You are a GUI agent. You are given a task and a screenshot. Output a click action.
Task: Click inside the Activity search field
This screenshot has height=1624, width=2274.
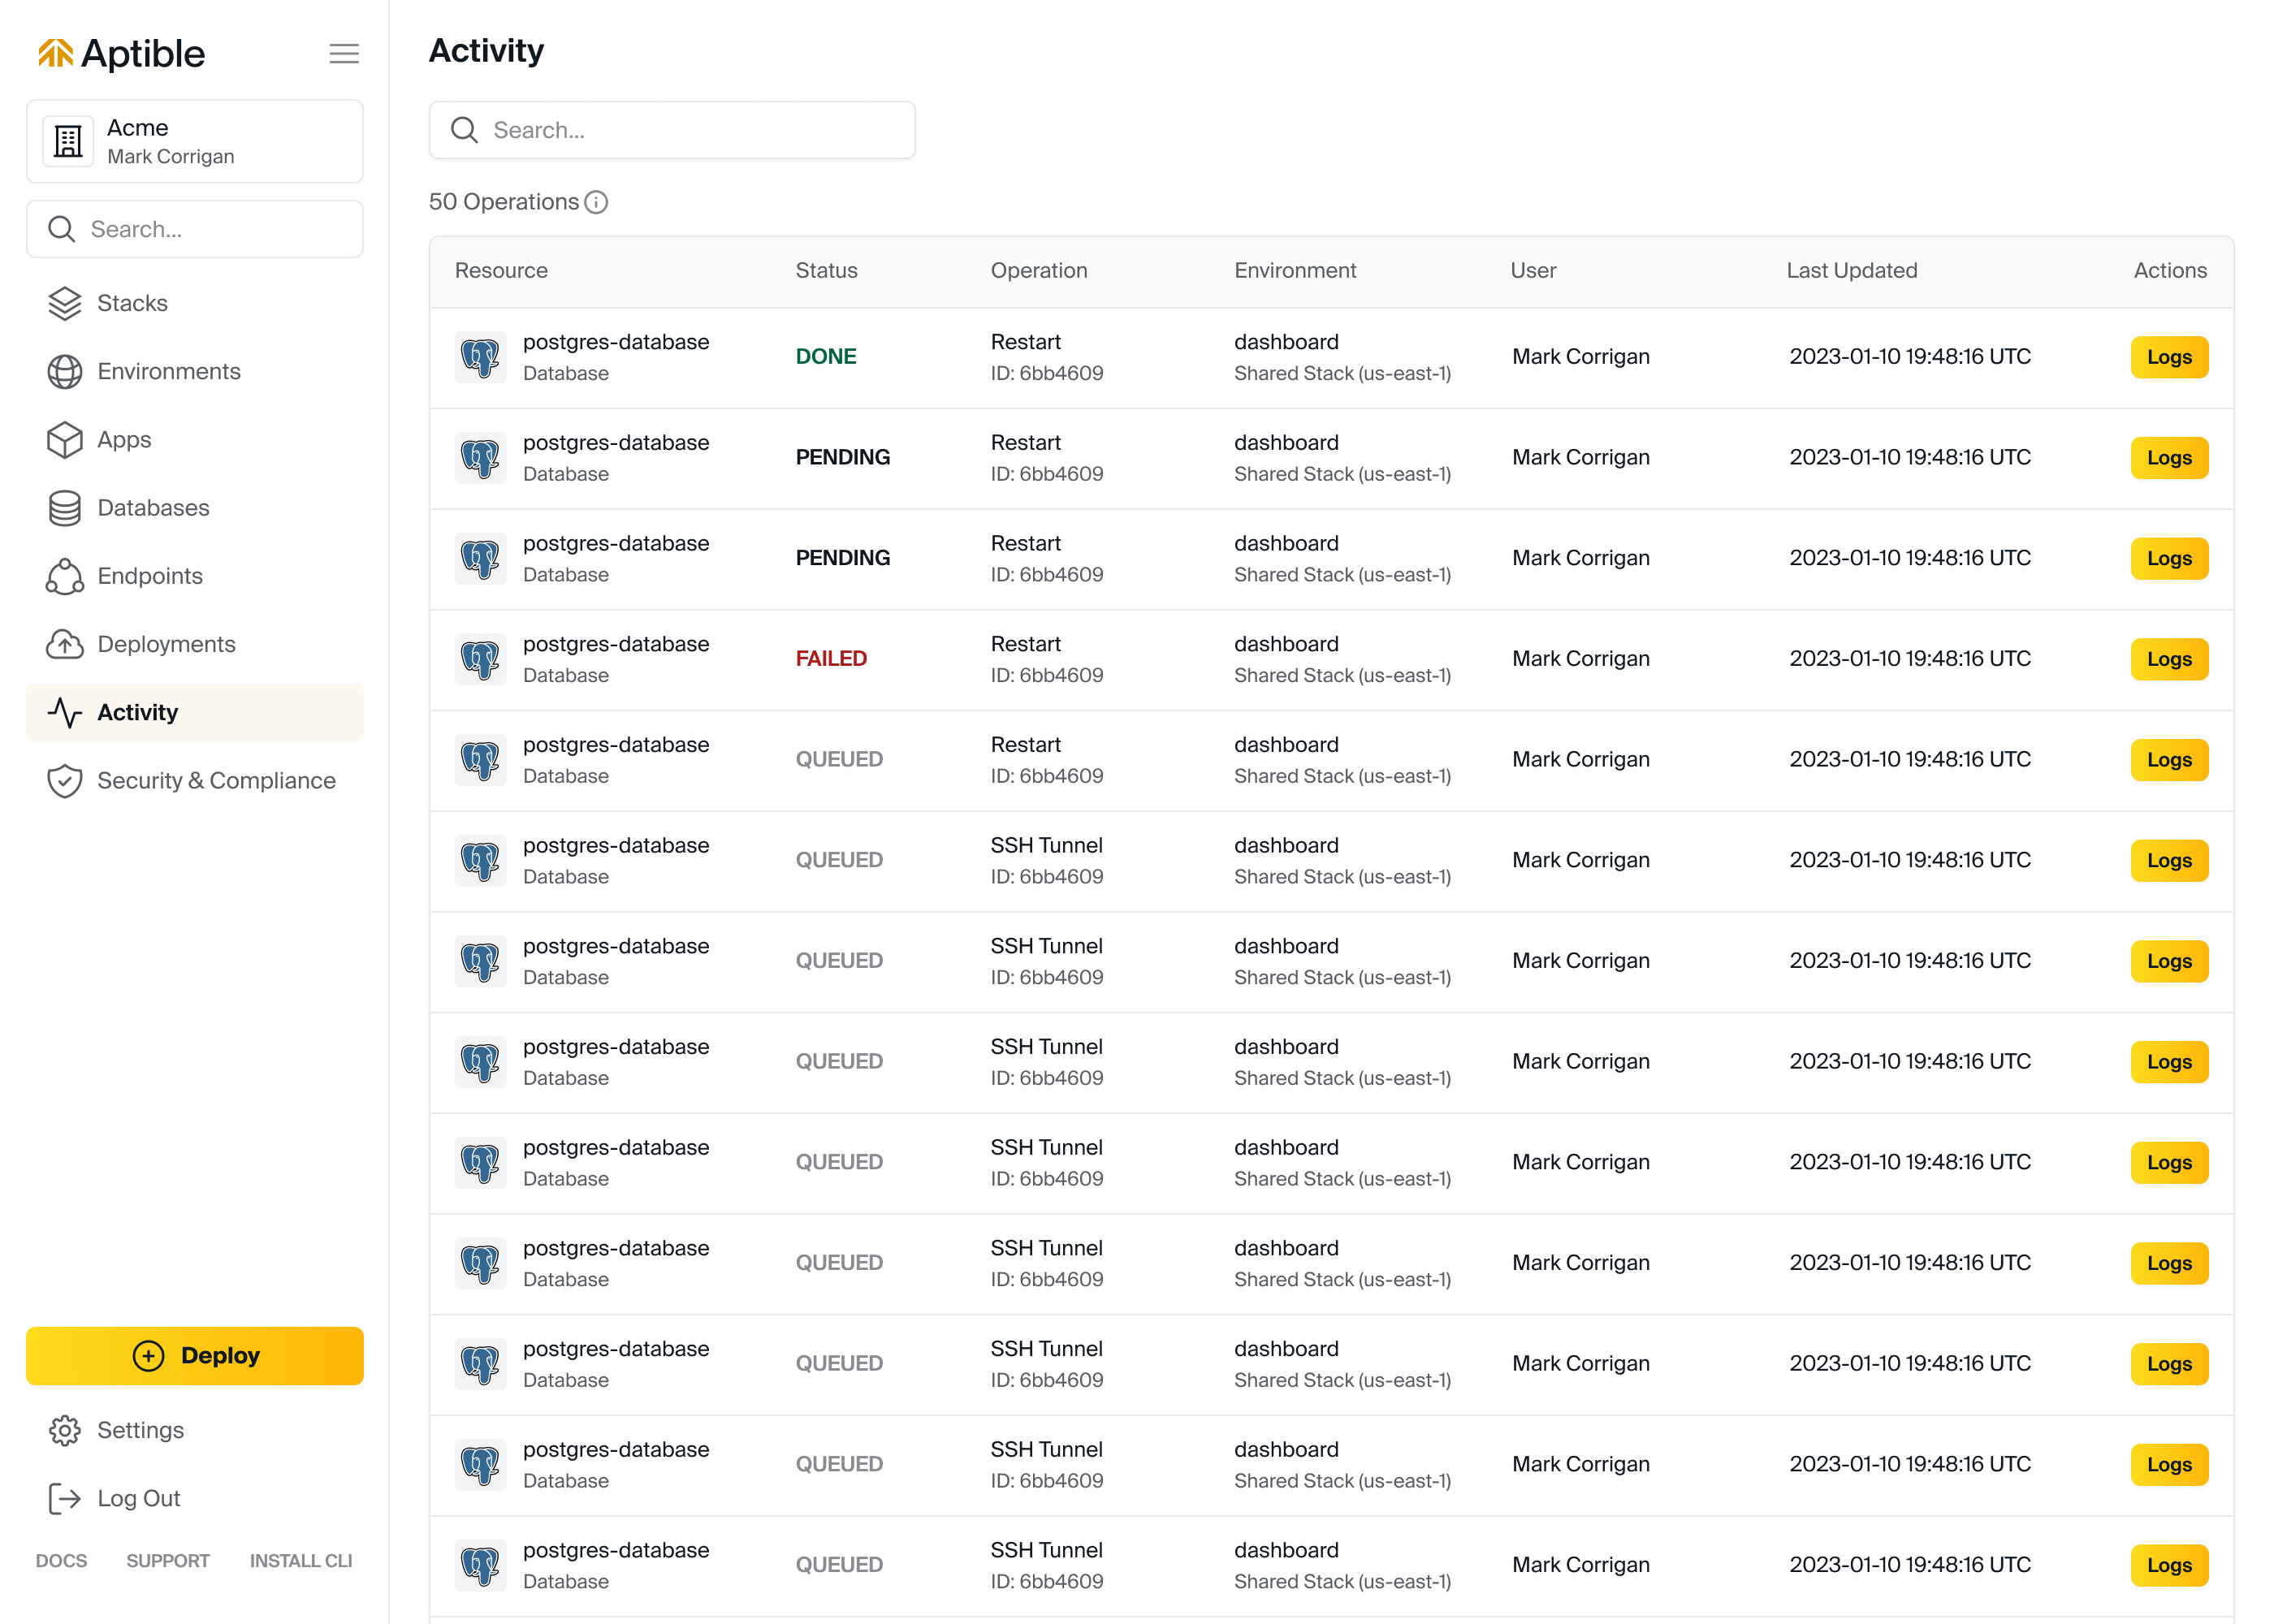tap(672, 130)
